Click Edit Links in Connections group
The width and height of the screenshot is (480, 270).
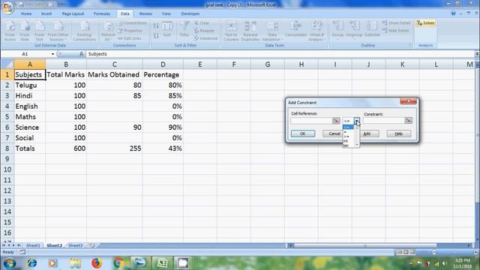pyautogui.click(x=130, y=38)
